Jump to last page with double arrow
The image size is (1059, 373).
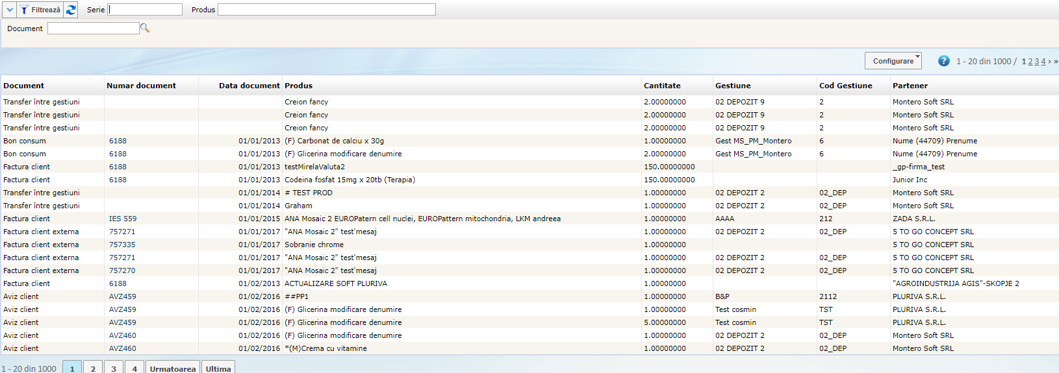1056,62
